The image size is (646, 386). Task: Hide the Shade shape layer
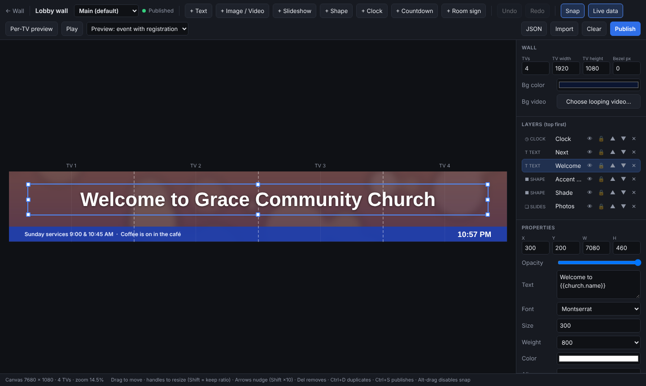589,193
